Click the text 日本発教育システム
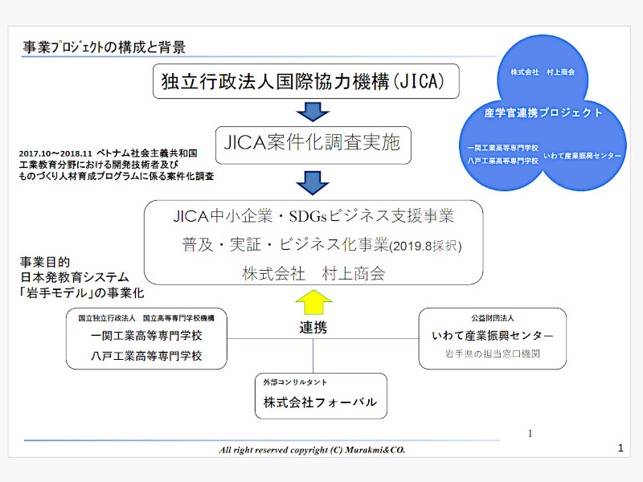The image size is (643, 482). coord(75,277)
